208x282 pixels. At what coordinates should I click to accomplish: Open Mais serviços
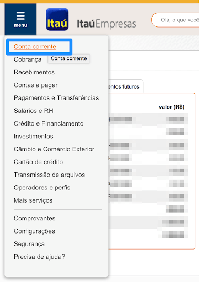(x=33, y=200)
